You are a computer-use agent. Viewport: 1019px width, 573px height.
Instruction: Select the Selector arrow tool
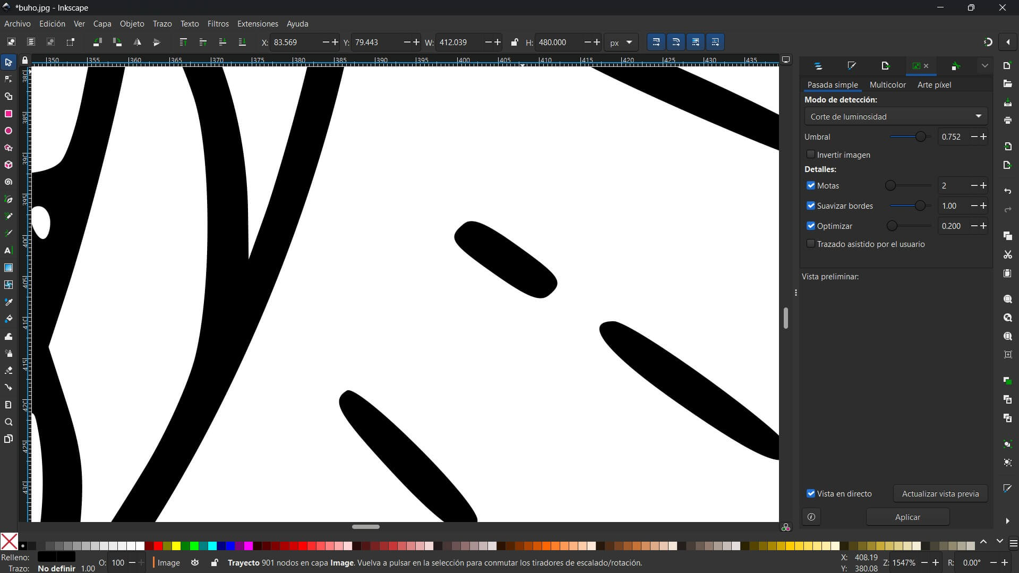(8, 63)
